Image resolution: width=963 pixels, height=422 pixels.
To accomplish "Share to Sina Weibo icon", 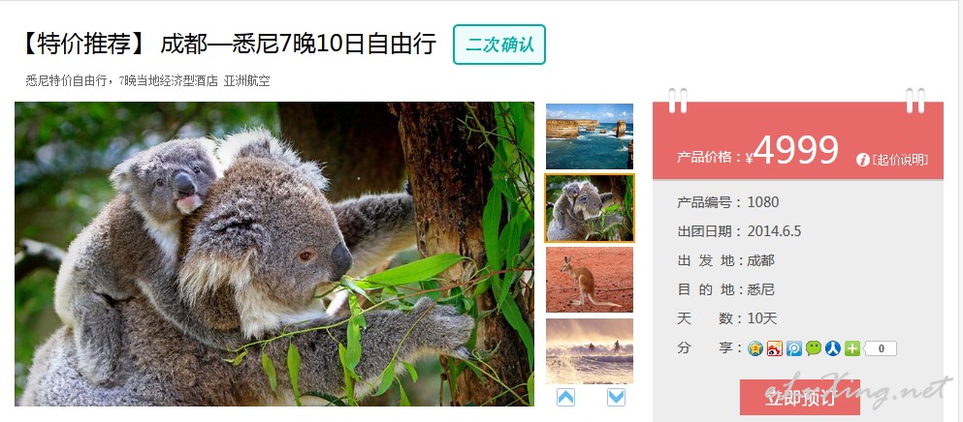I will coord(775,348).
